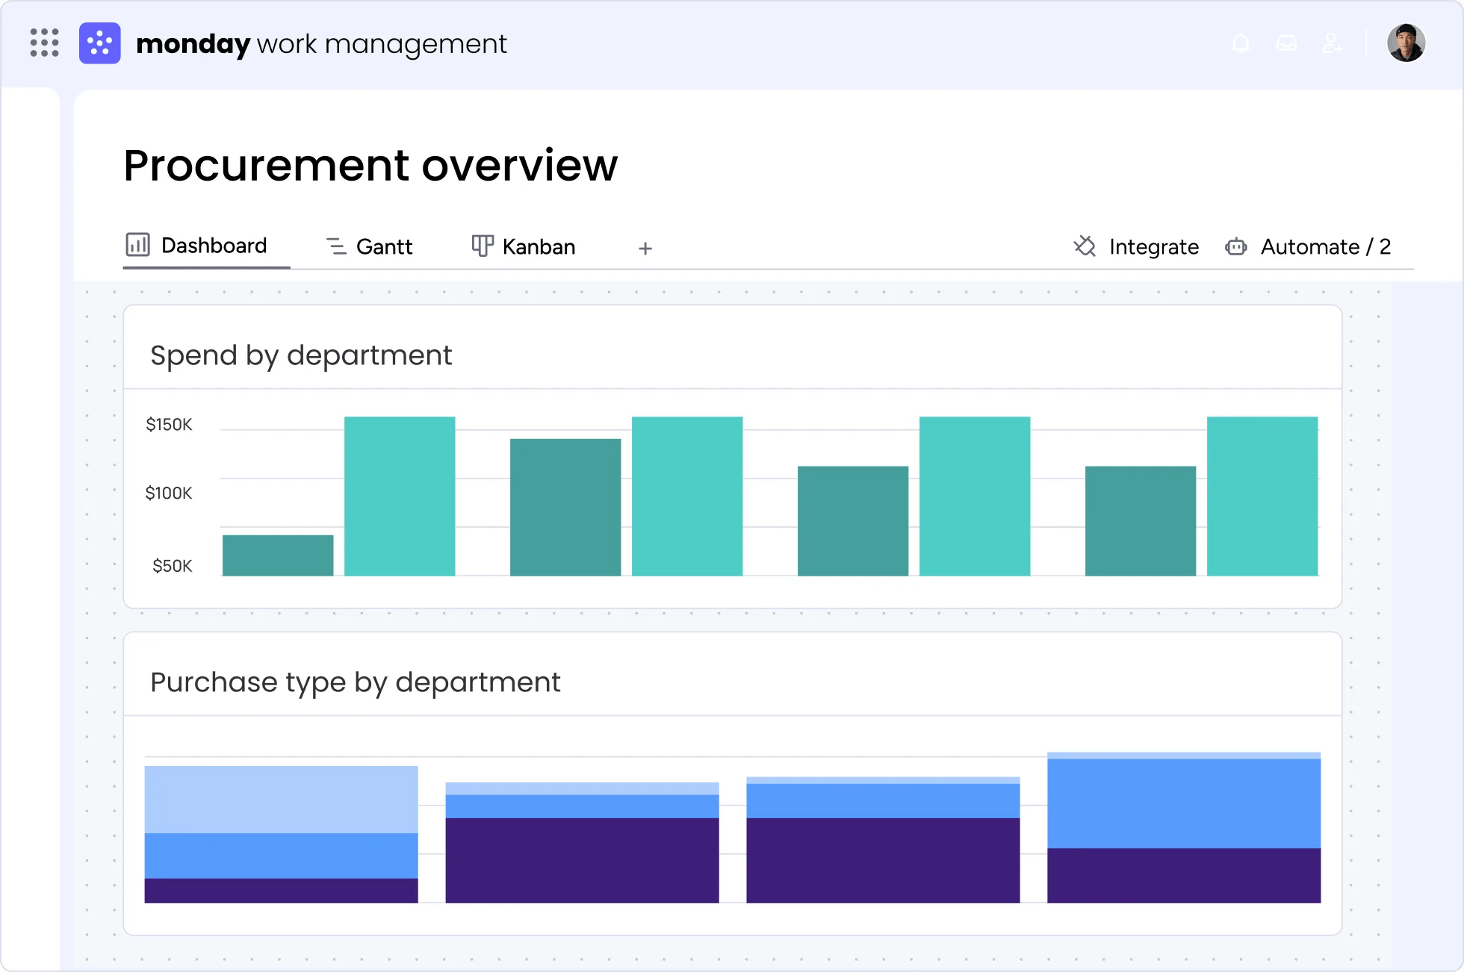Click Purchase type by department widget title

[355, 682]
